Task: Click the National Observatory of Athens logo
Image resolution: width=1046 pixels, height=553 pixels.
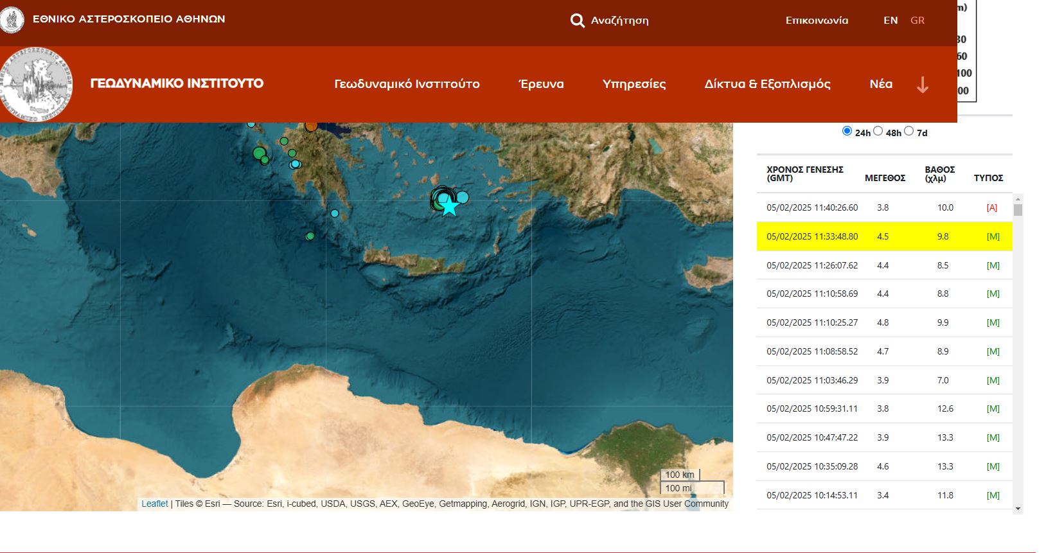Action: point(12,19)
